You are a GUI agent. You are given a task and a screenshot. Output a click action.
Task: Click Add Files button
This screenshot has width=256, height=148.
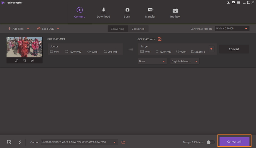pyautogui.click(x=16, y=29)
